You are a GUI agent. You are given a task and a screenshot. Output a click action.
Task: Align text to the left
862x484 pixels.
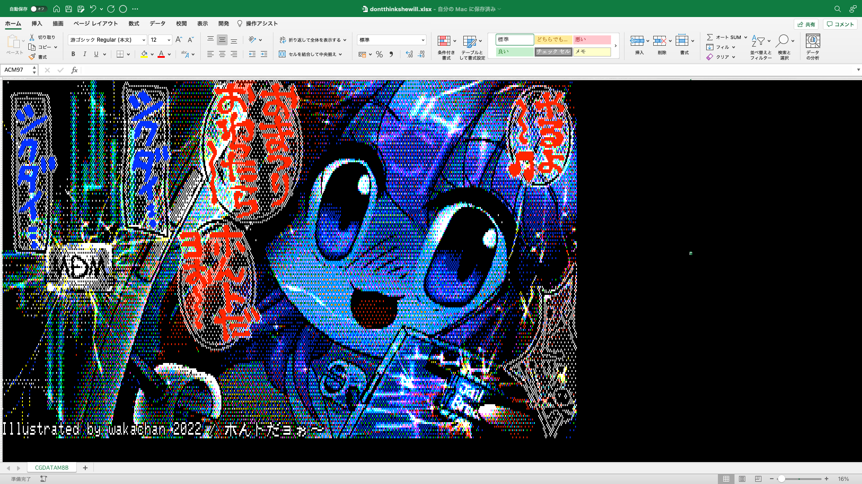coord(210,54)
